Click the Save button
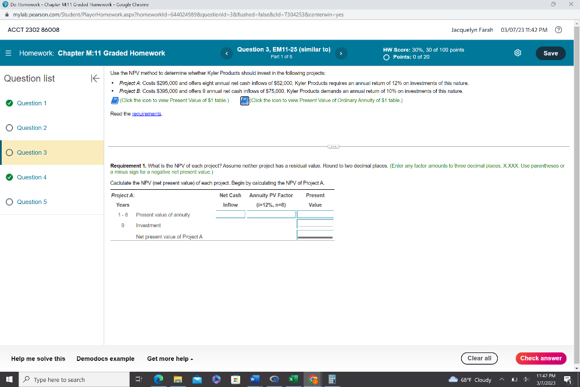The image size is (580, 387). click(551, 53)
